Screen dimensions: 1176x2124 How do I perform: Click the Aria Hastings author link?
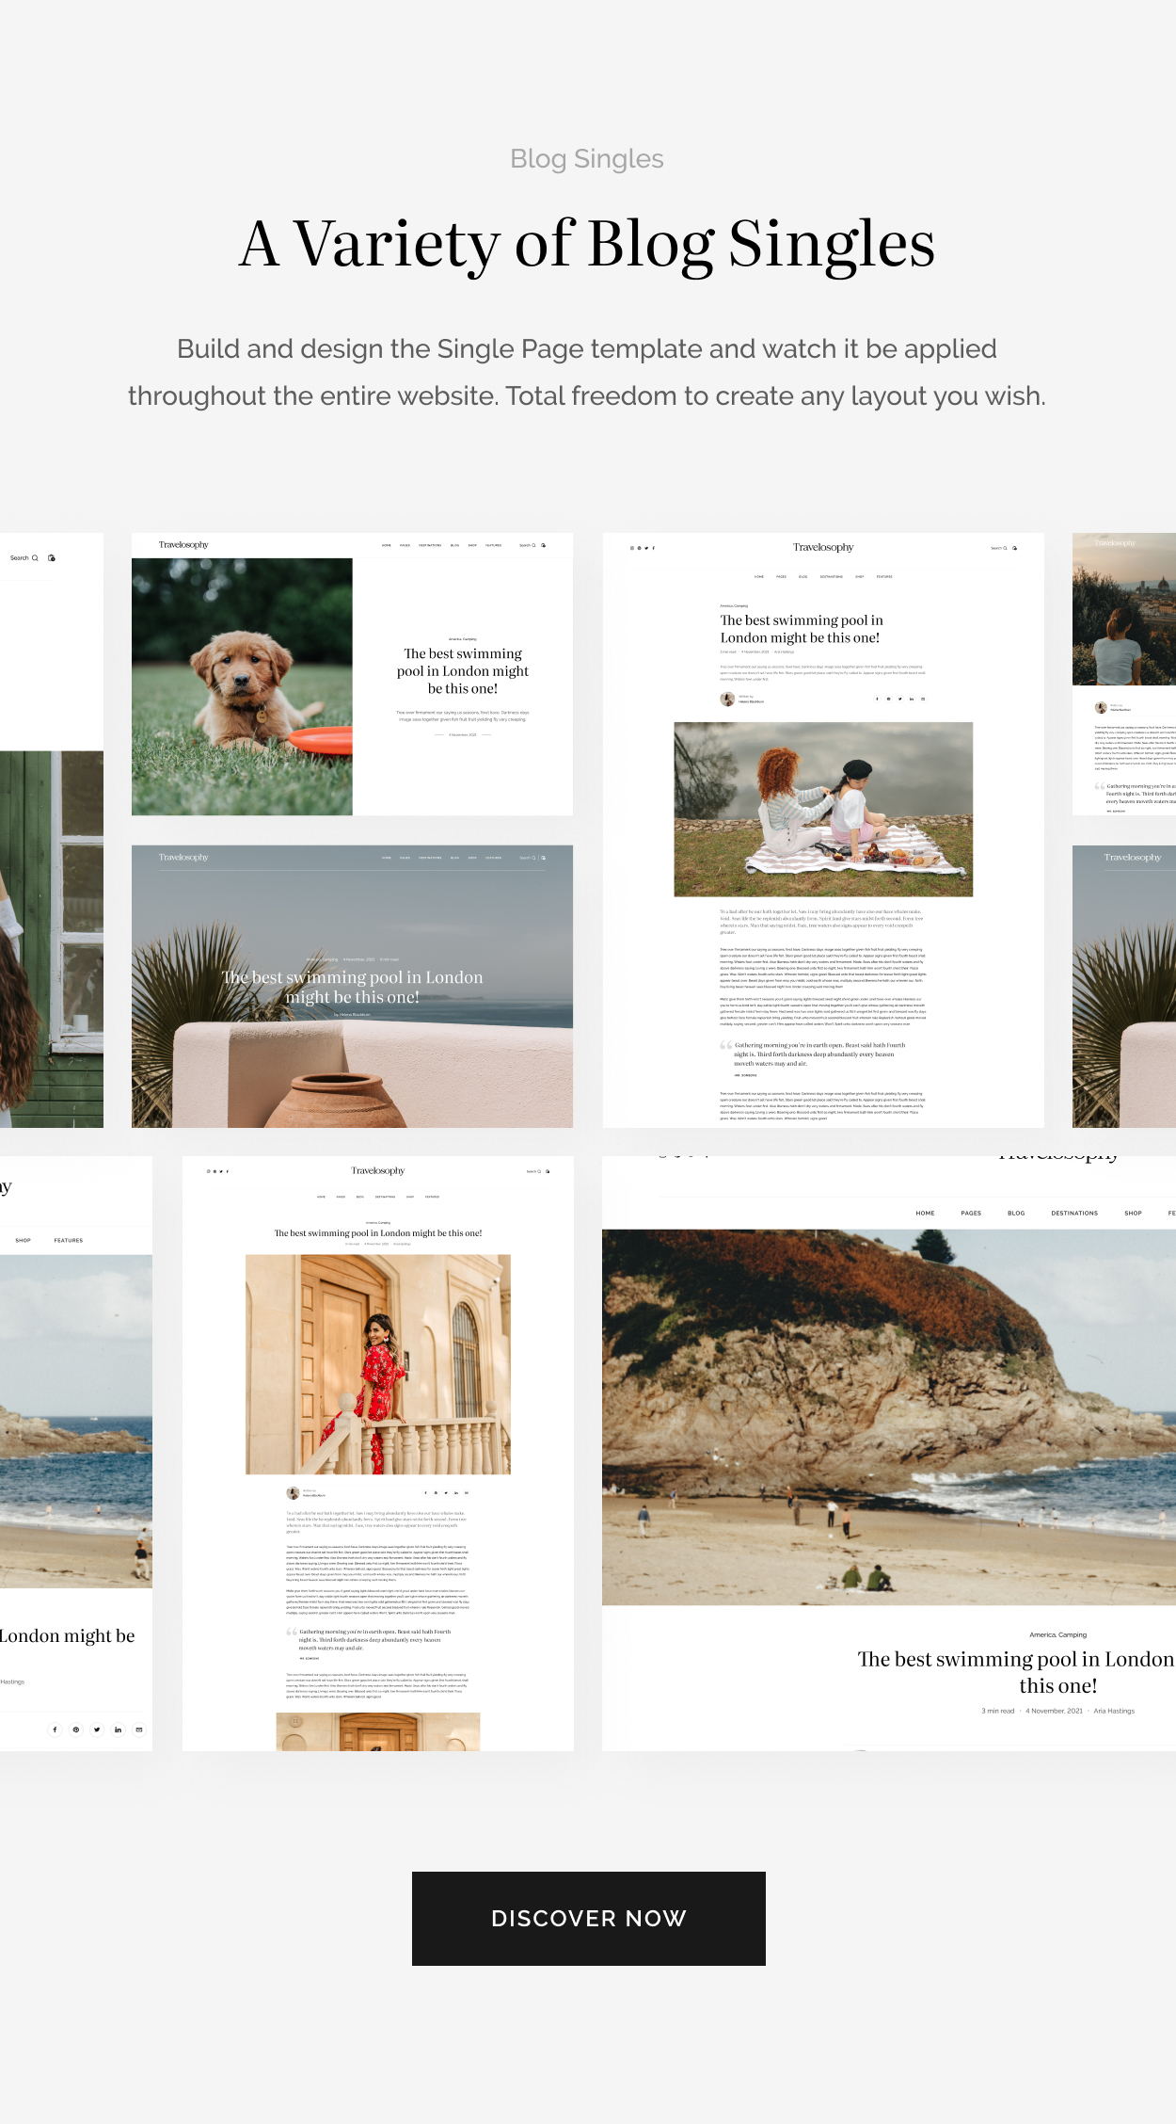coord(1114,1711)
